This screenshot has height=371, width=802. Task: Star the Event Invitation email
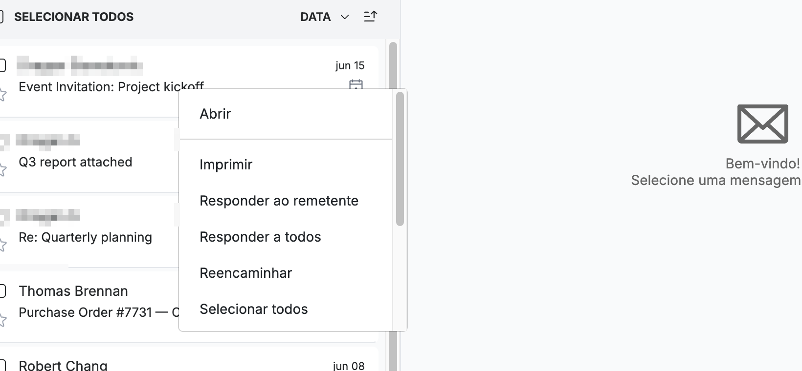click(x=2, y=94)
